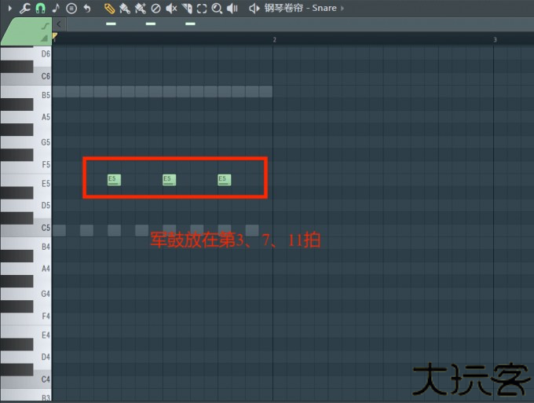
Task: Choose the selection rectangle tool
Action: coord(201,8)
